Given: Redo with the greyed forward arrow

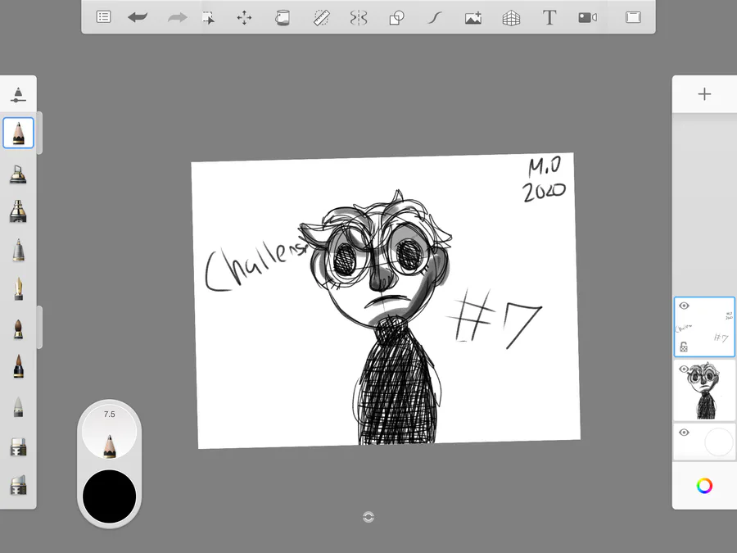Looking at the screenshot, I should (177, 17).
